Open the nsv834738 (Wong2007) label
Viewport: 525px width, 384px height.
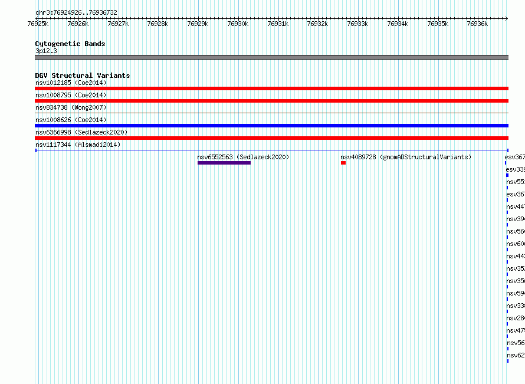click(71, 107)
